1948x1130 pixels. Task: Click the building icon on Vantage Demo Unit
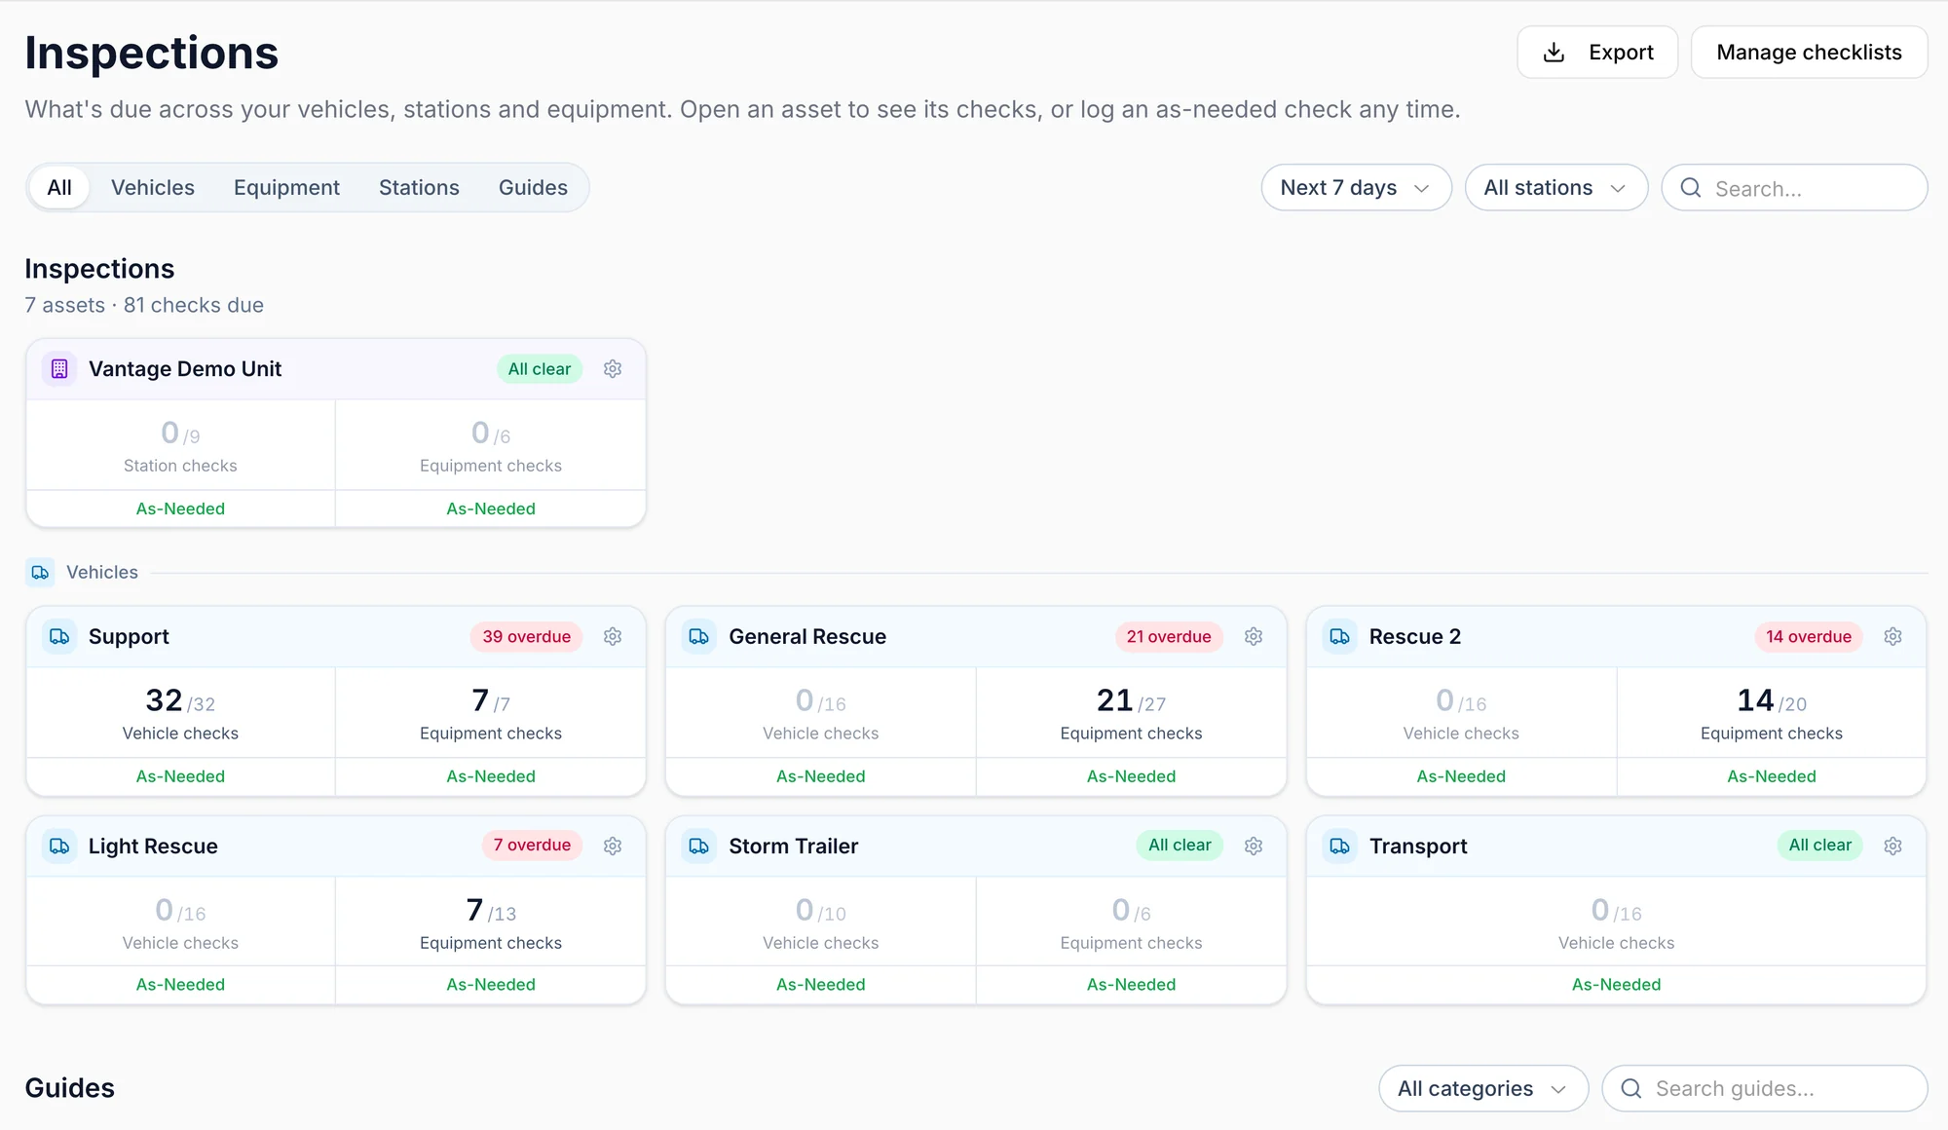point(59,369)
